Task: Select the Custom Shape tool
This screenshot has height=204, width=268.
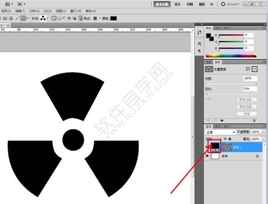Action: pyautogui.click(x=23, y=18)
